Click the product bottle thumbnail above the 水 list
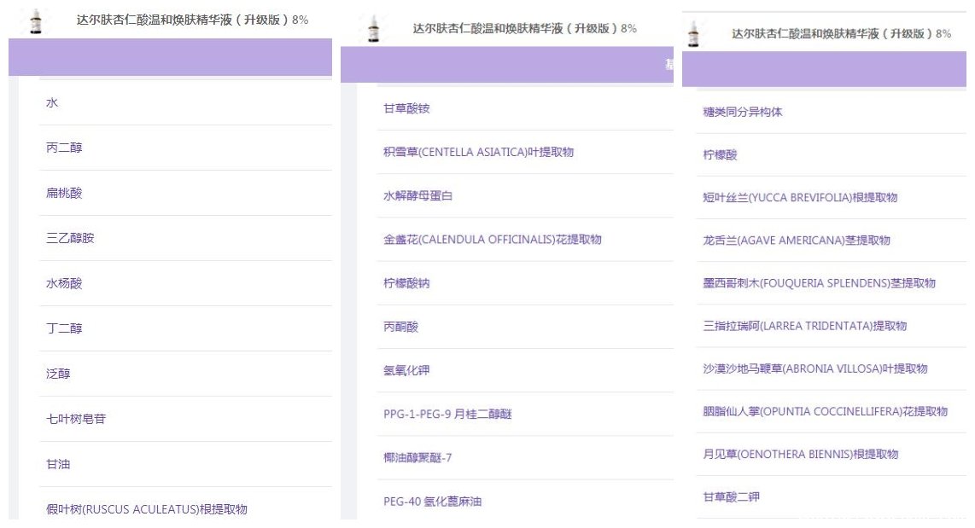This screenshot has height=528, width=975. tap(35, 21)
